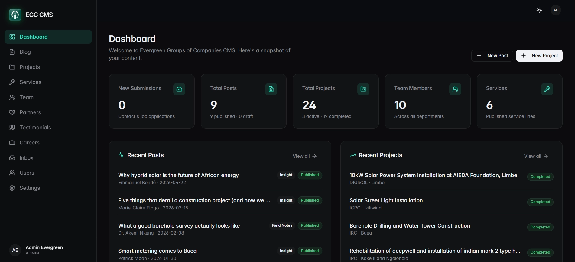Click the Blog document icon in sidebar
Viewport: 575px width, 262px height.
click(x=12, y=52)
